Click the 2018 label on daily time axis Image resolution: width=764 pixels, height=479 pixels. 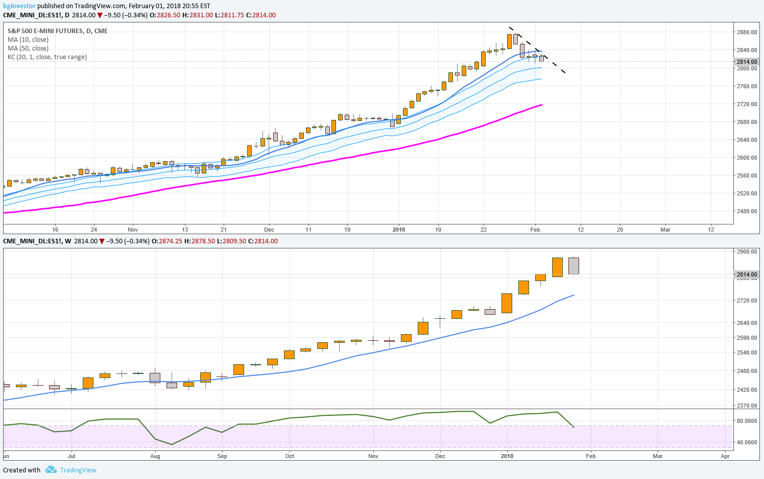tap(399, 230)
